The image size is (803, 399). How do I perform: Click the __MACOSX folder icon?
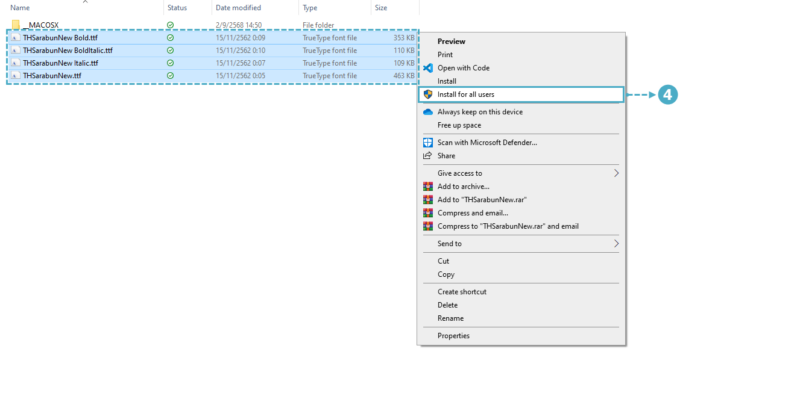pyautogui.click(x=16, y=25)
